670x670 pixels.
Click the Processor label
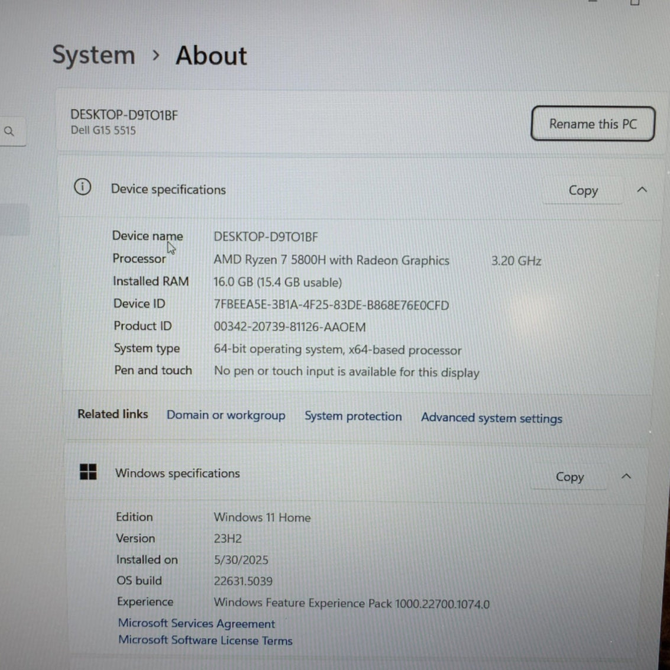140,258
